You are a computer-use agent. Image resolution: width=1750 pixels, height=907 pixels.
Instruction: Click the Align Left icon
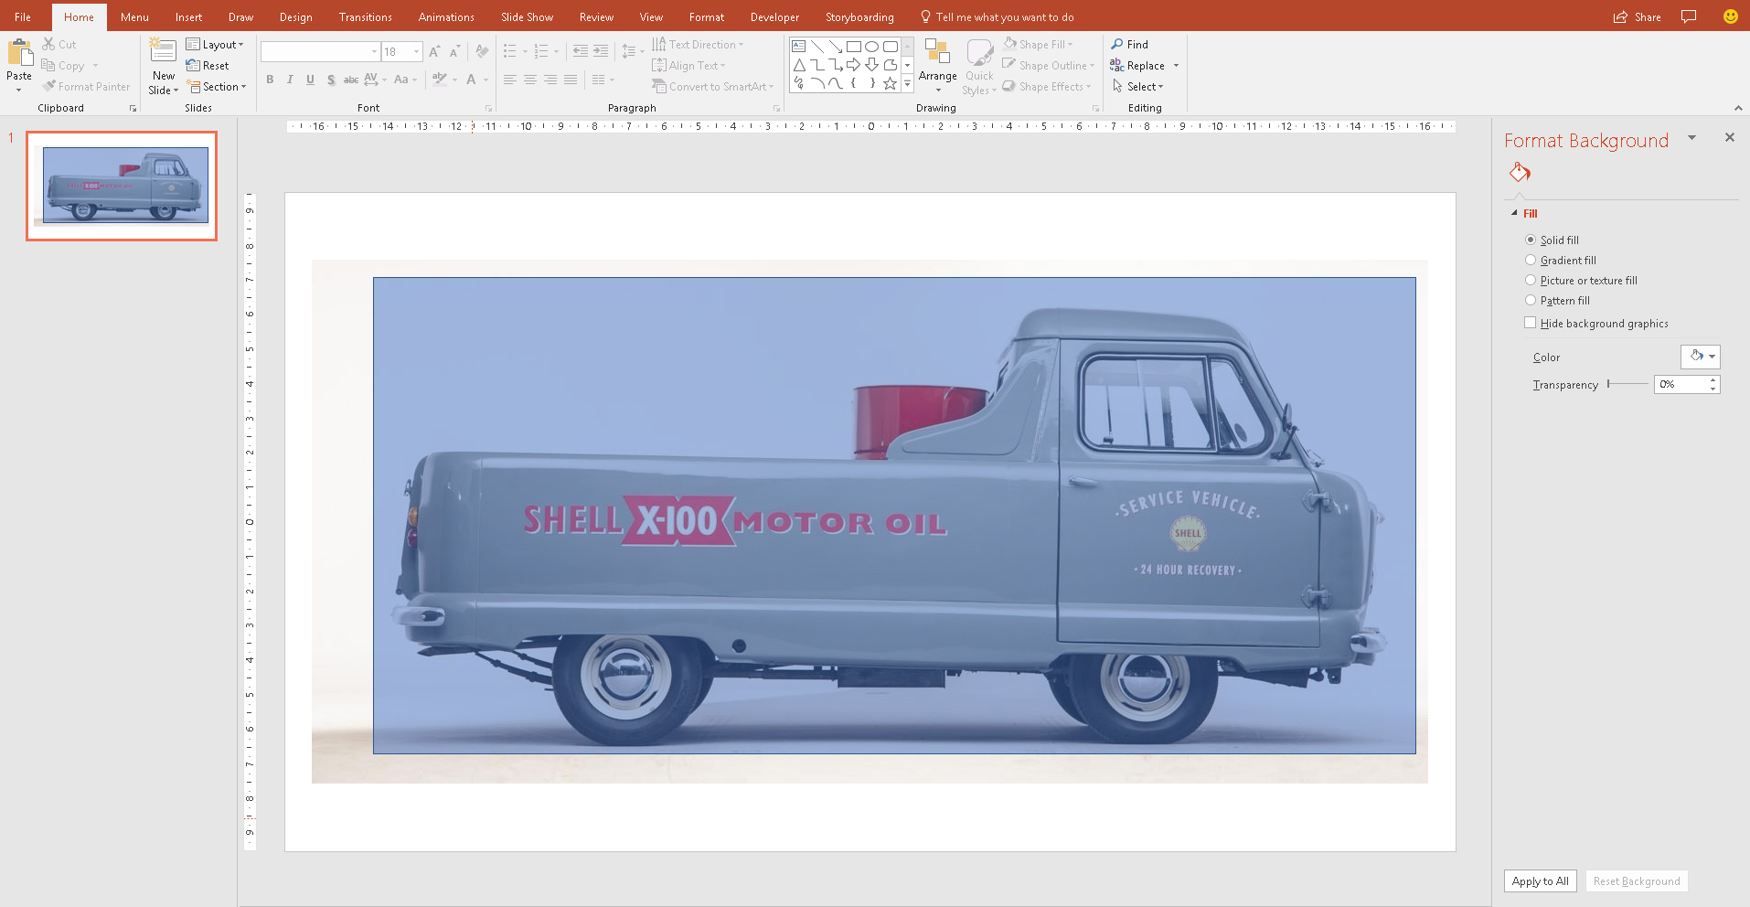pos(510,80)
